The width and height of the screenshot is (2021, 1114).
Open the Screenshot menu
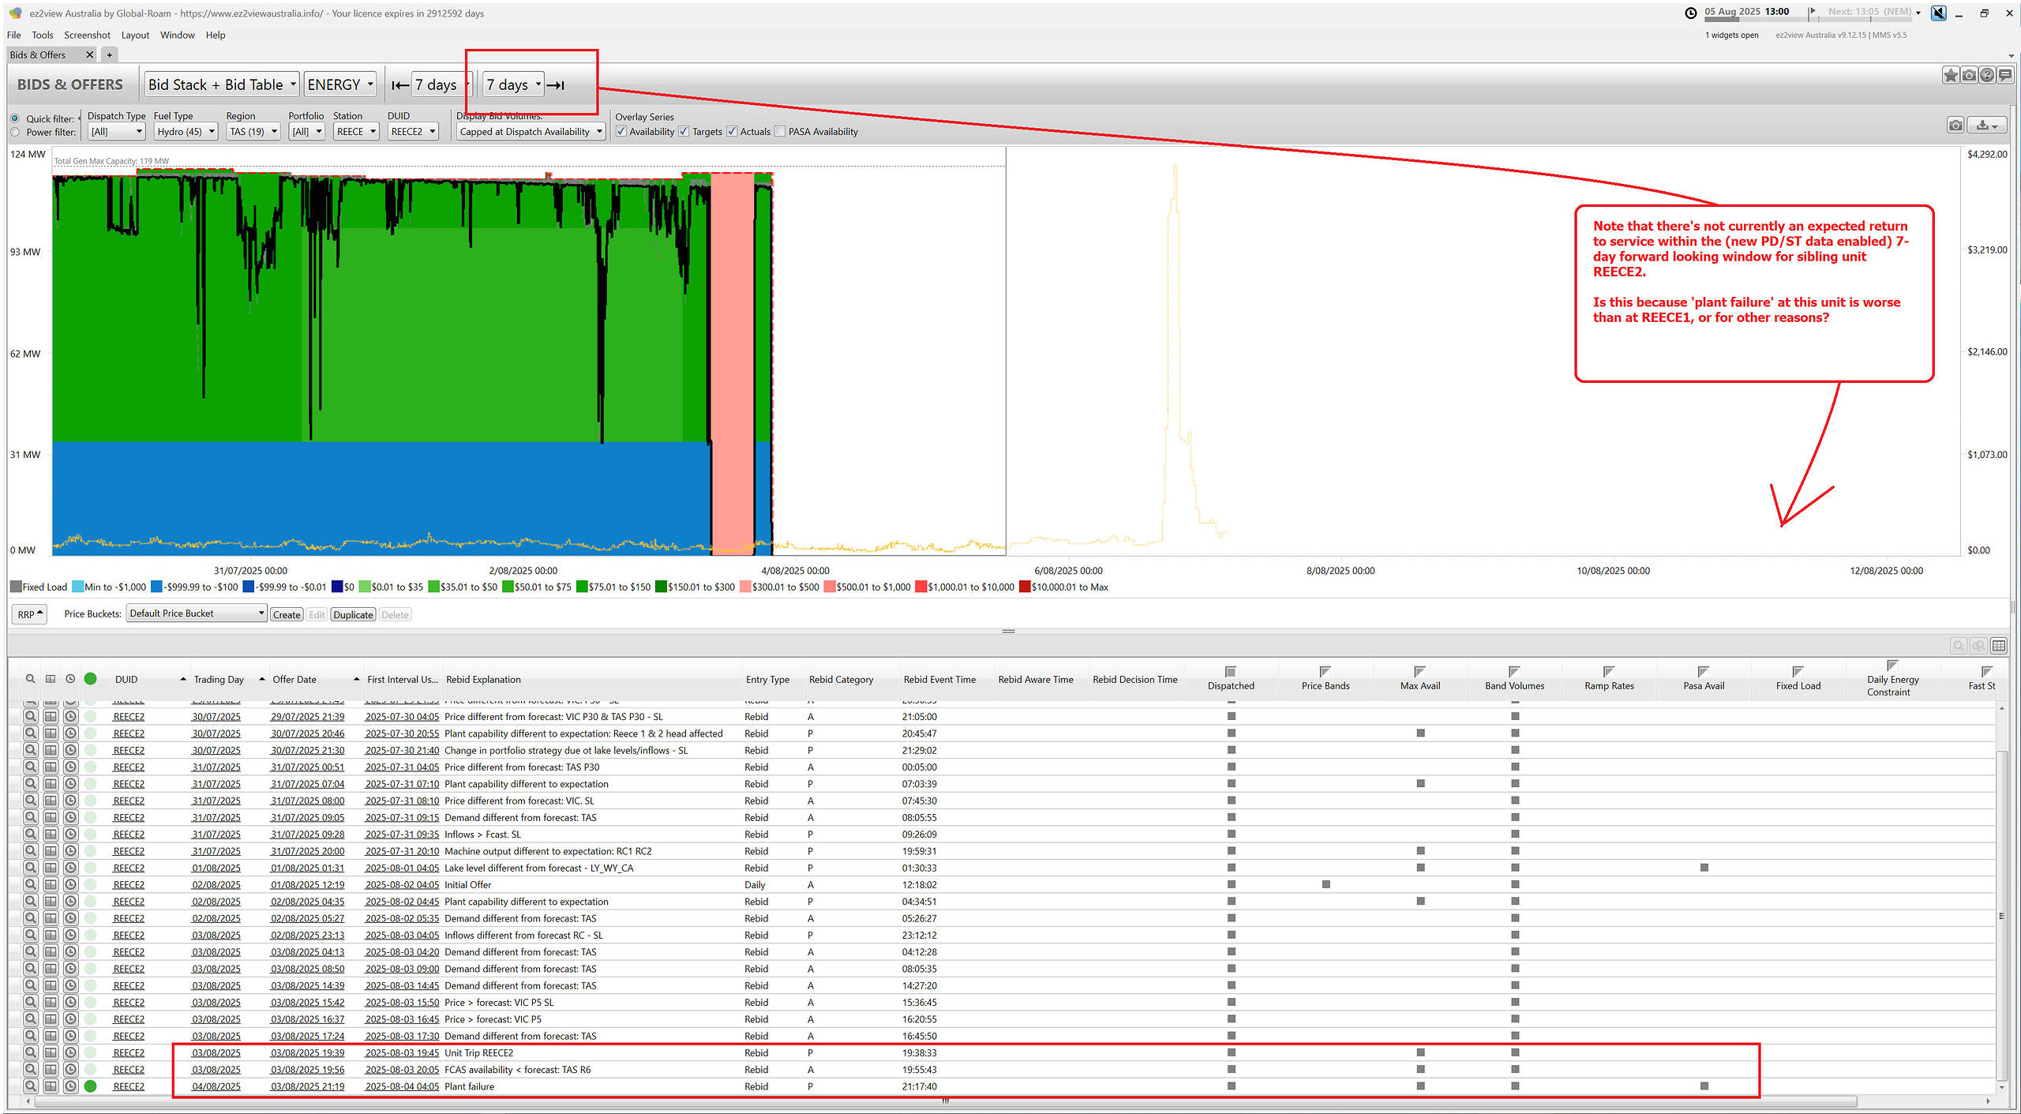point(87,35)
